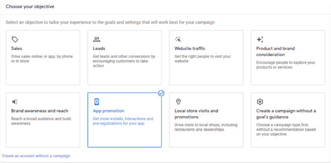Click the blue selected checkmark on App promotion
Image resolution: width=331 pixels, height=163 pixels.
point(161,93)
